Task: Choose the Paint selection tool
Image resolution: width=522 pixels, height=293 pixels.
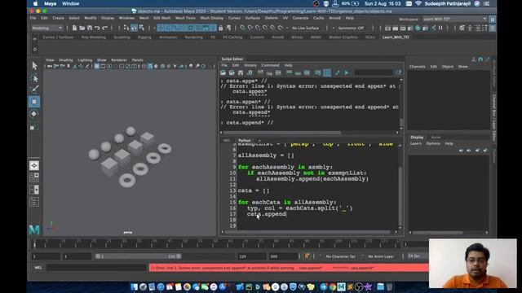Action: coord(34,90)
